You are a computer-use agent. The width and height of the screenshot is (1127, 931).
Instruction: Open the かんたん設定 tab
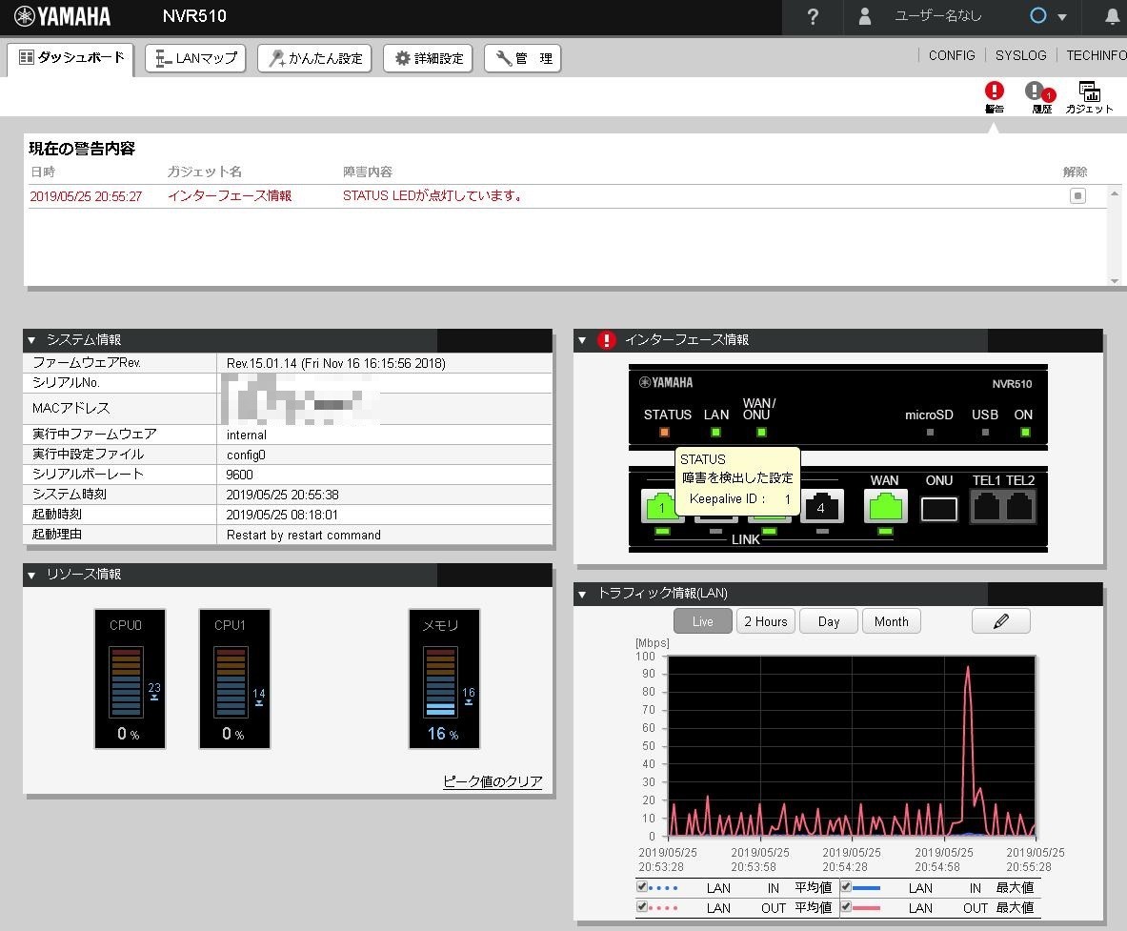coord(314,58)
